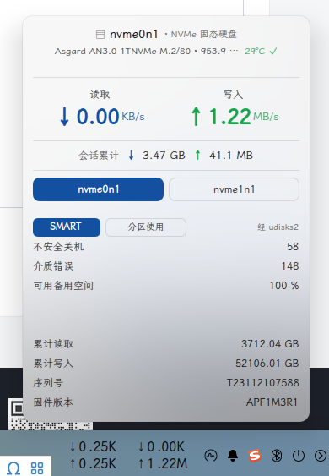Click the 会话累计 label
This screenshot has height=476, width=329.
[99, 156]
